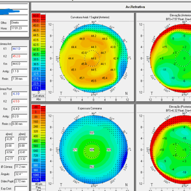The image size is (191, 191).
Task: Click the posterior Rmin field 6.00 mm
Action: (x=19, y=124)
